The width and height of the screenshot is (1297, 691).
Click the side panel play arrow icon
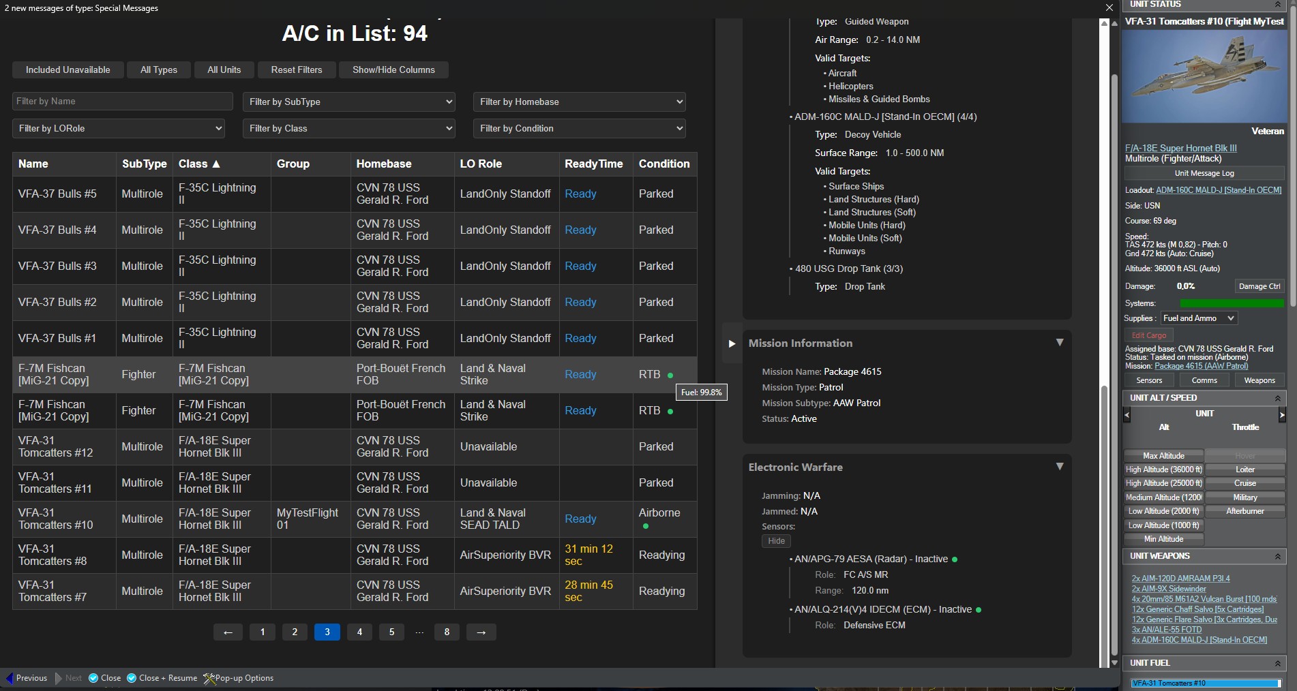tap(732, 343)
